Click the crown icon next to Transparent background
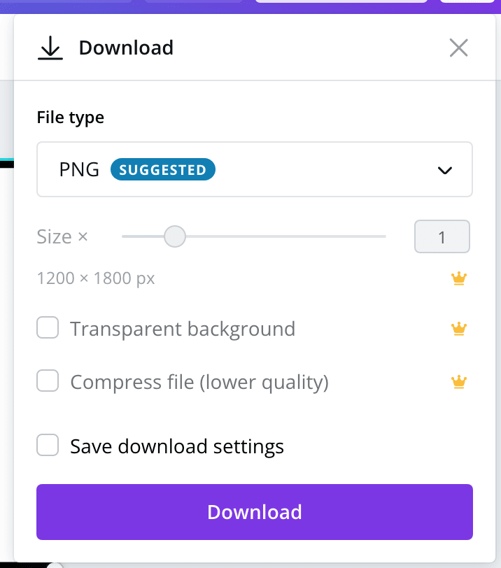This screenshot has height=568, width=501. coord(458,329)
